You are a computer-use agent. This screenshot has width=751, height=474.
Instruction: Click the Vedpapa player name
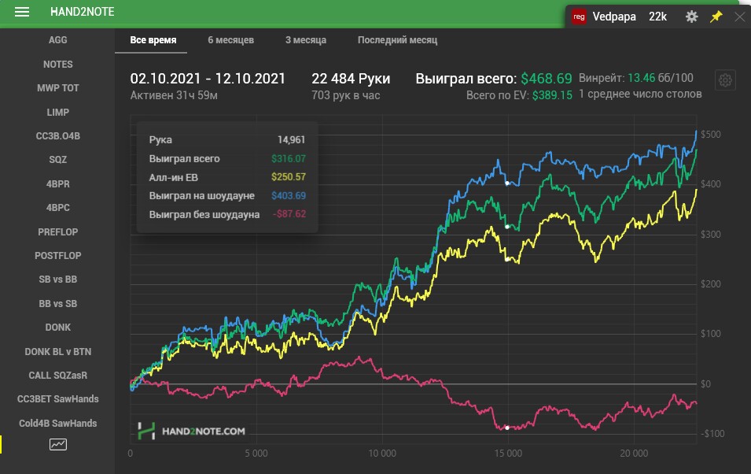point(615,17)
